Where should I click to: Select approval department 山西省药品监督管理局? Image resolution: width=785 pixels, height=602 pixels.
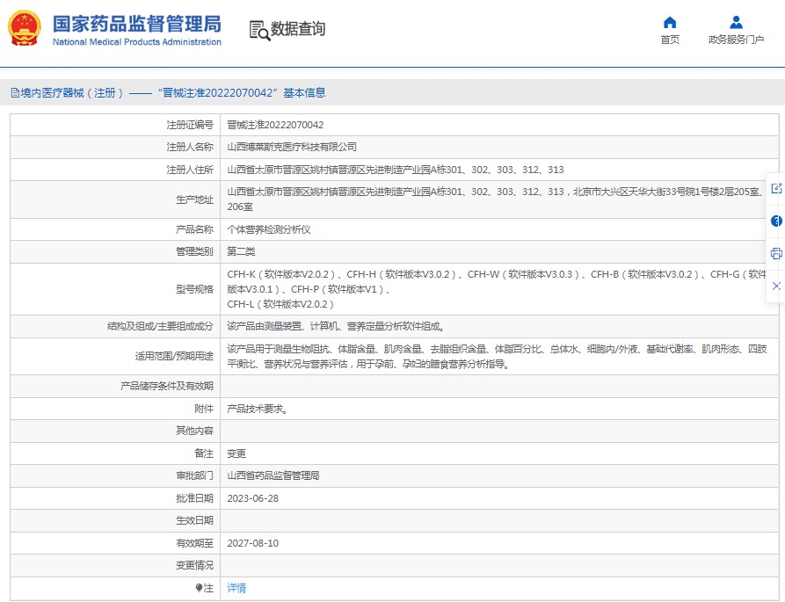pos(273,475)
